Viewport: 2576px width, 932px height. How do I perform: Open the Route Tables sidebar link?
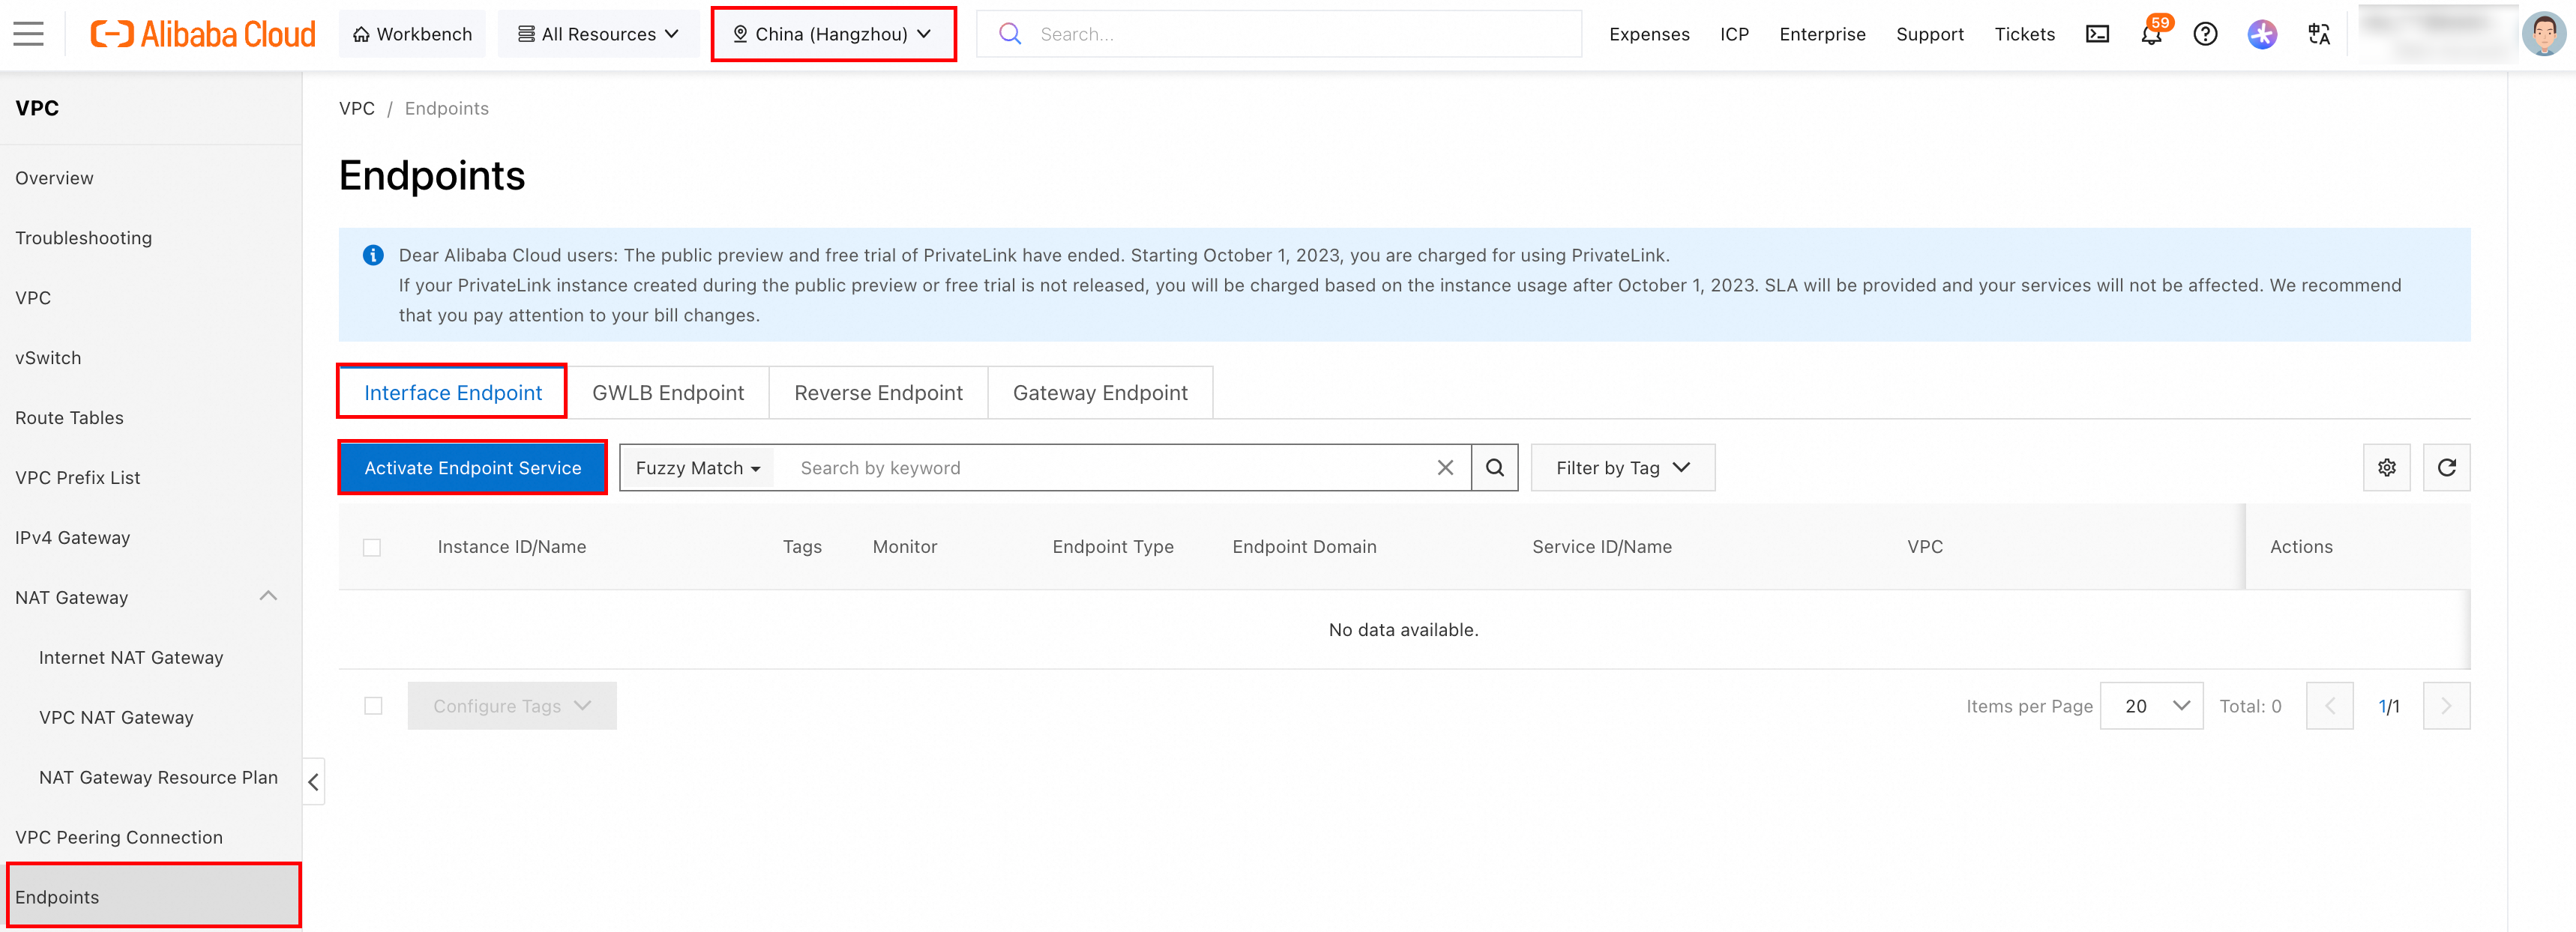tap(69, 417)
